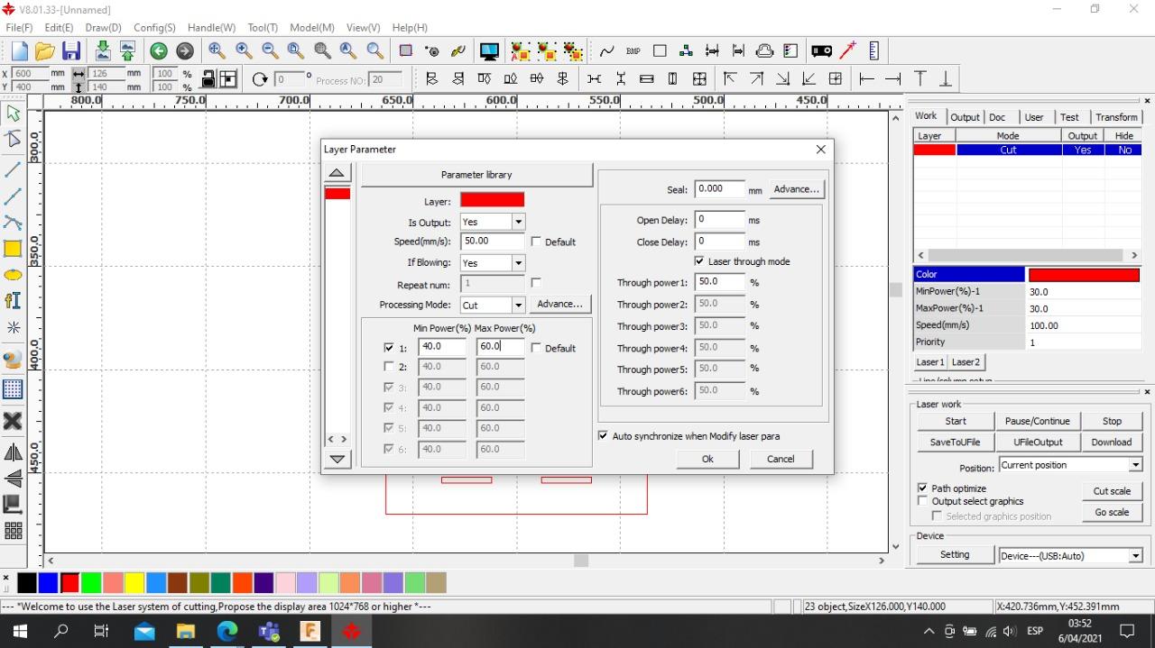Click the magic wand toolbar icon
The image size is (1155, 648).
(x=848, y=51)
